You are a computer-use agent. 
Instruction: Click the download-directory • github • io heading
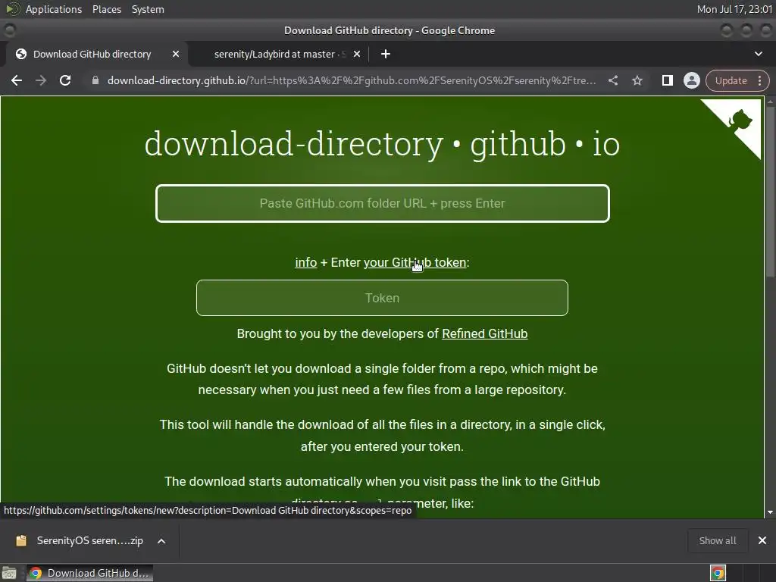tap(382, 144)
